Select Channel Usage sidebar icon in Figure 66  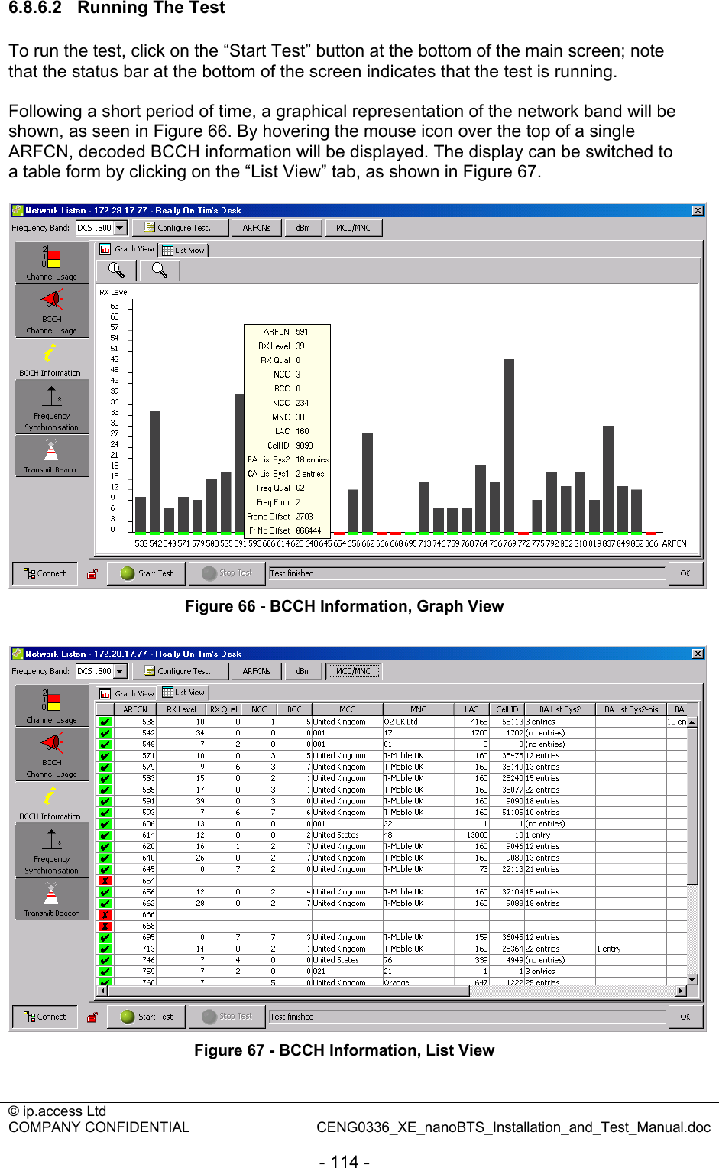[51, 262]
